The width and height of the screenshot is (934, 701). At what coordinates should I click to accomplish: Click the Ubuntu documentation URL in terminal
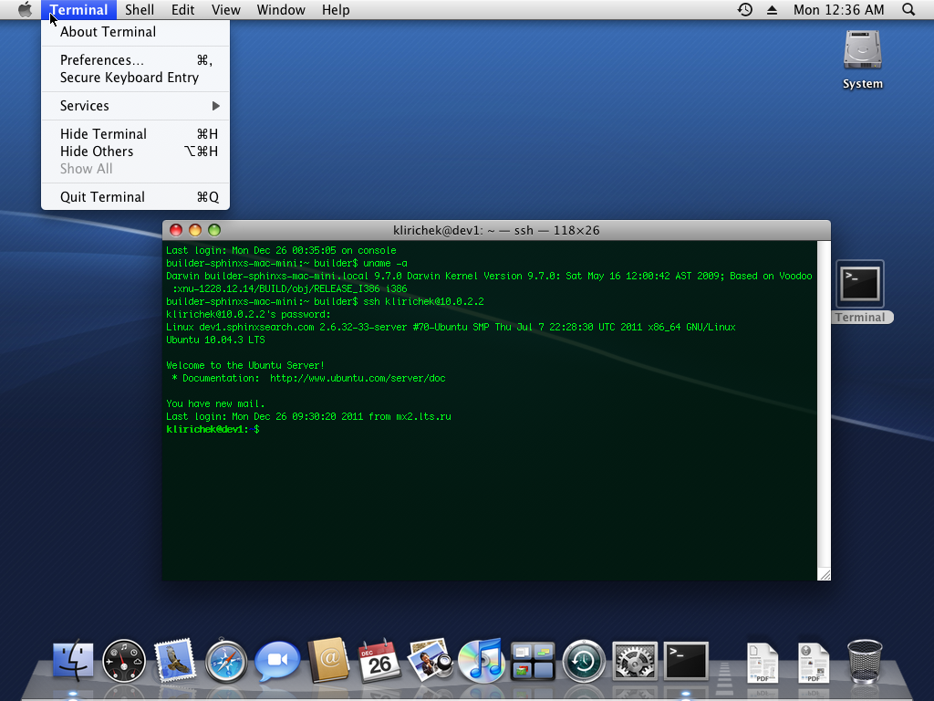point(358,378)
